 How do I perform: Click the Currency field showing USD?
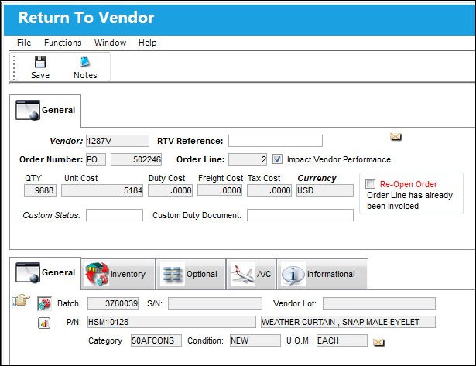[325, 190]
